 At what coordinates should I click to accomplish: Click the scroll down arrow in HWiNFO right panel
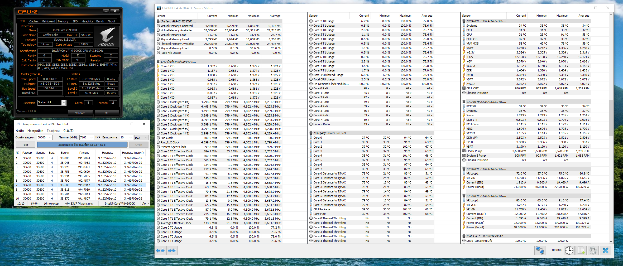[611, 241]
